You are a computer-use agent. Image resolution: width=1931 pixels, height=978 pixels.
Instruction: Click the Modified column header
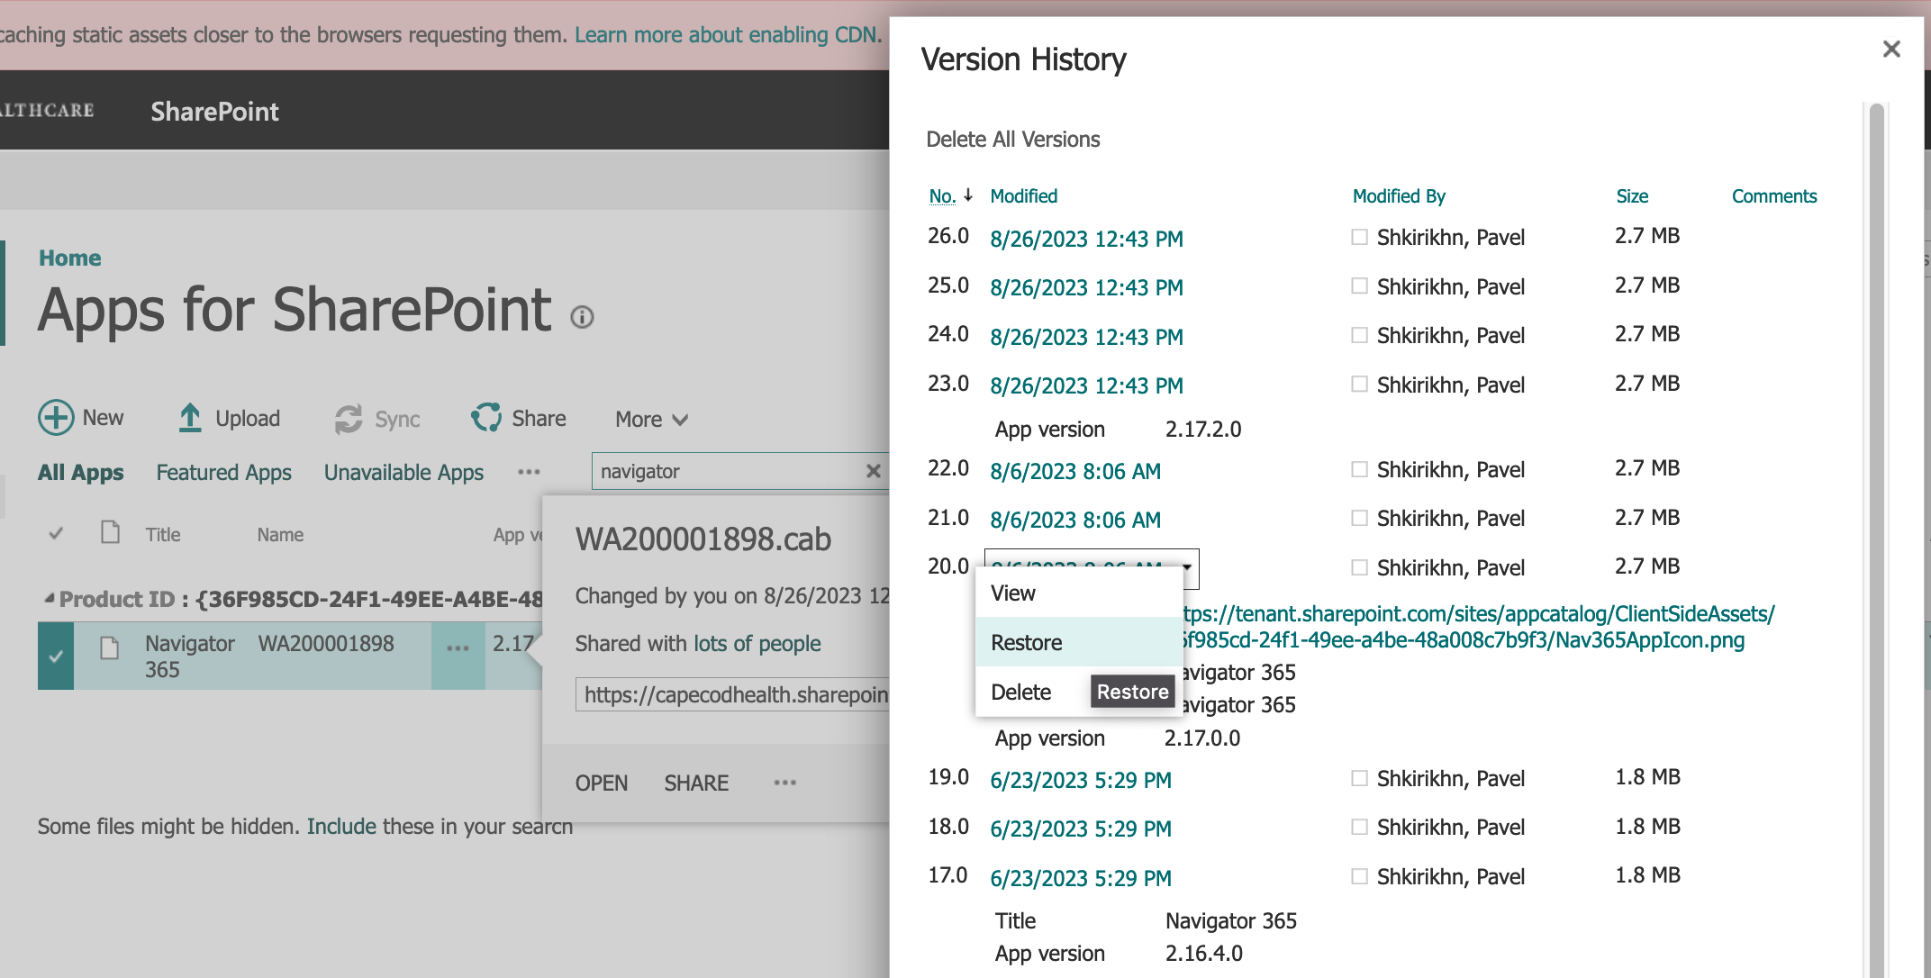[x=1023, y=195]
